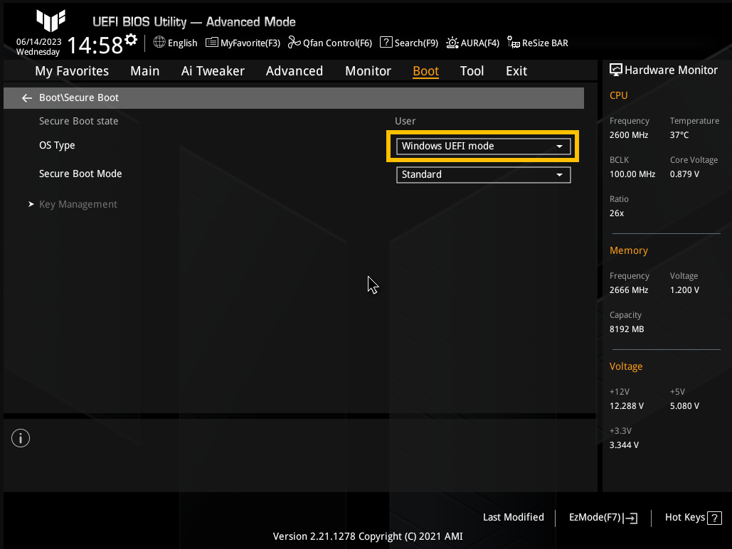732x549 pixels.
Task: Click +3.3V value 3.344 V
Action: [624, 445]
